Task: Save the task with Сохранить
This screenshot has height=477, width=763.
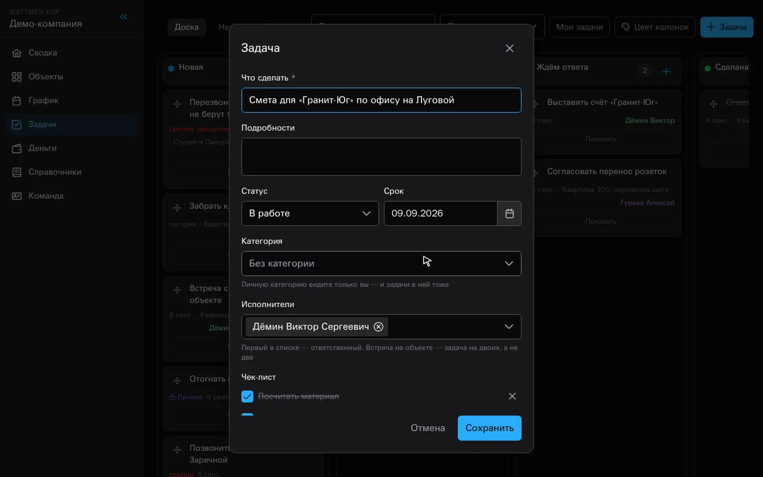Action: 489,428
